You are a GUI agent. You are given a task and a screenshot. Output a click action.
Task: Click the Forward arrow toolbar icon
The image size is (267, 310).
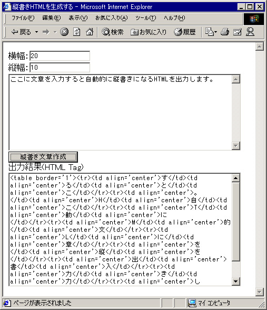46,32
